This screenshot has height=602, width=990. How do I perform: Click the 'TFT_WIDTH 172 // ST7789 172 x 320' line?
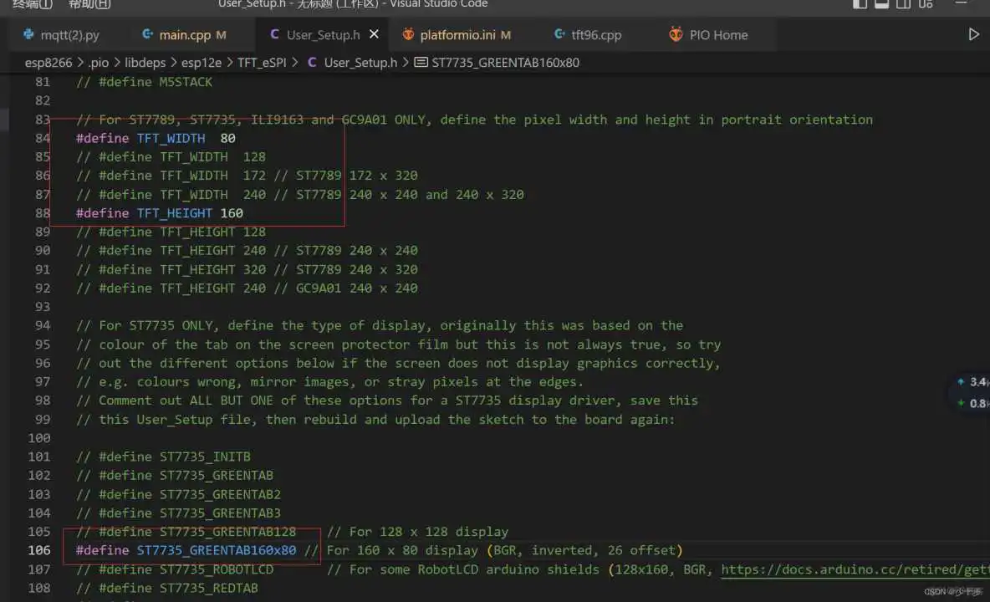point(247,176)
